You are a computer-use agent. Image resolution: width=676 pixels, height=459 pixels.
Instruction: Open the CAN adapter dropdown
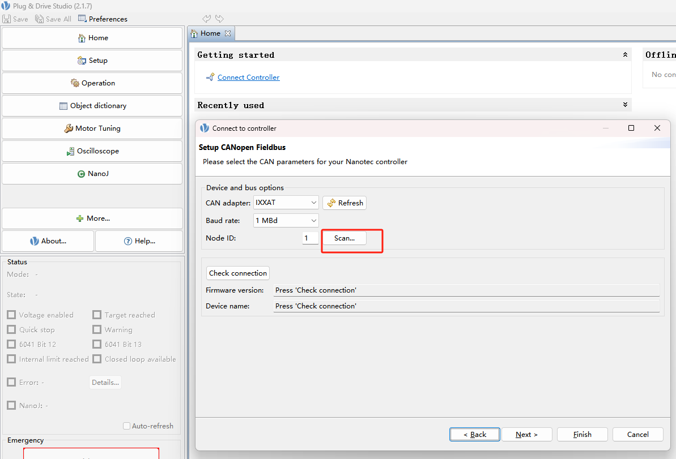pyautogui.click(x=286, y=203)
